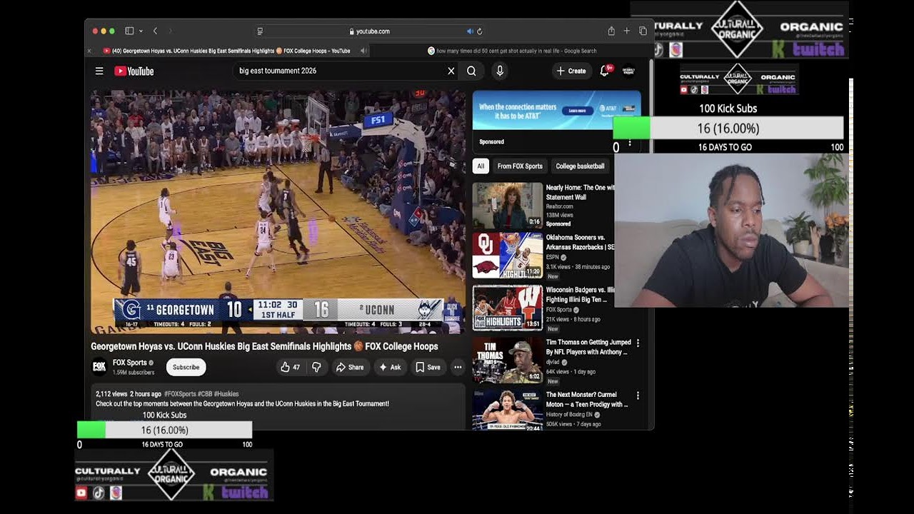
Task: Start voice search with the microphone icon
Action: (x=500, y=71)
